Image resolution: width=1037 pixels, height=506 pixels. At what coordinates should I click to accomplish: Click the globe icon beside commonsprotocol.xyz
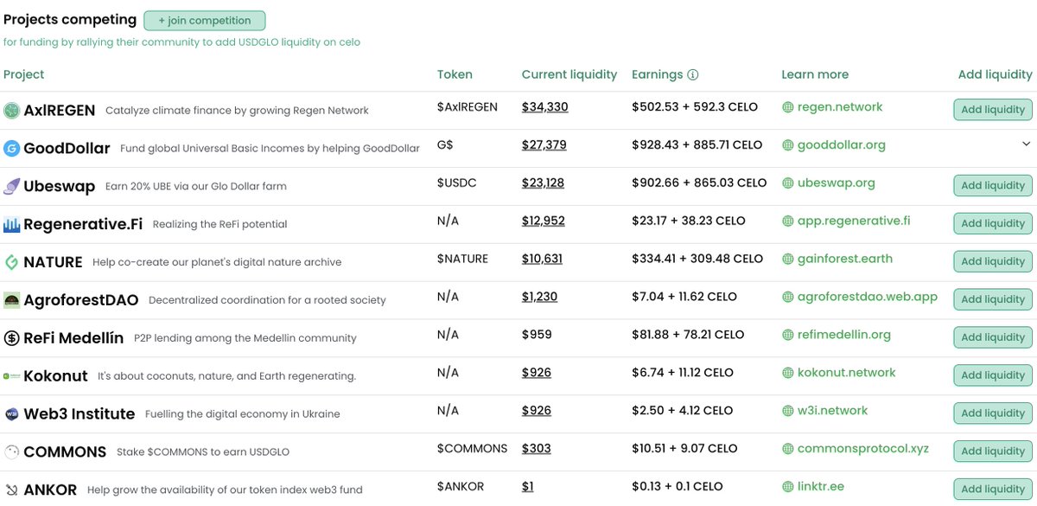click(787, 449)
